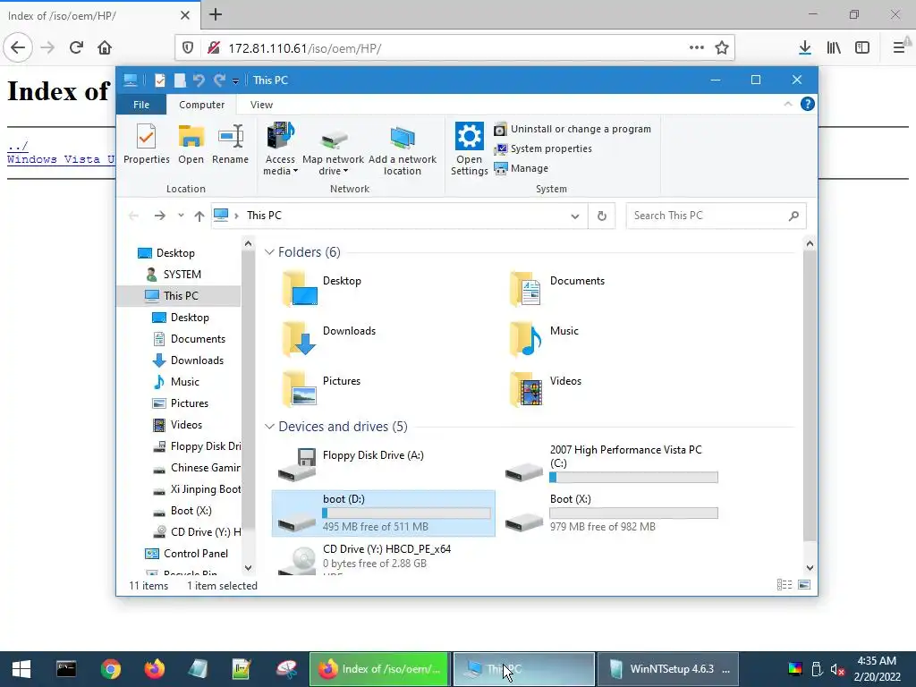The width and height of the screenshot is (916, 687).
Task: Click the Explorer help question mark icon
Action: point(808,104)
